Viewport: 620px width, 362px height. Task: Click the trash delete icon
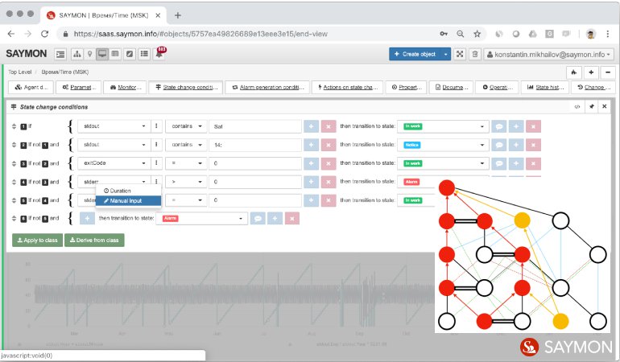pyautogui.click(x=475, y=54)
